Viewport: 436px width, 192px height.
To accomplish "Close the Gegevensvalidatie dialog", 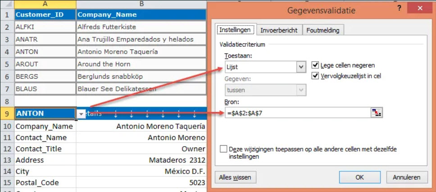I will pos(420,9).
